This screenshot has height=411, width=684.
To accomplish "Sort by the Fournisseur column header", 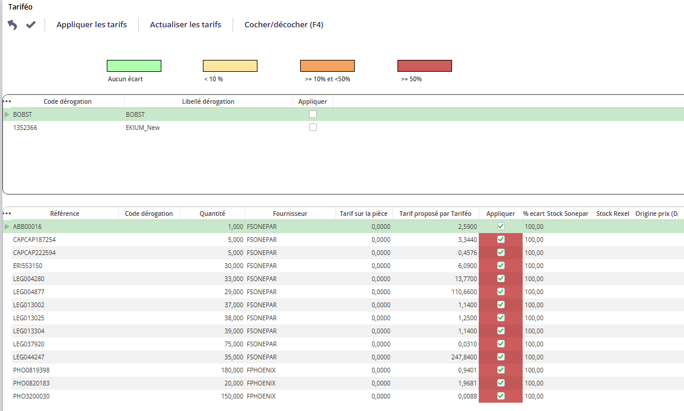I will click(290, 214).
